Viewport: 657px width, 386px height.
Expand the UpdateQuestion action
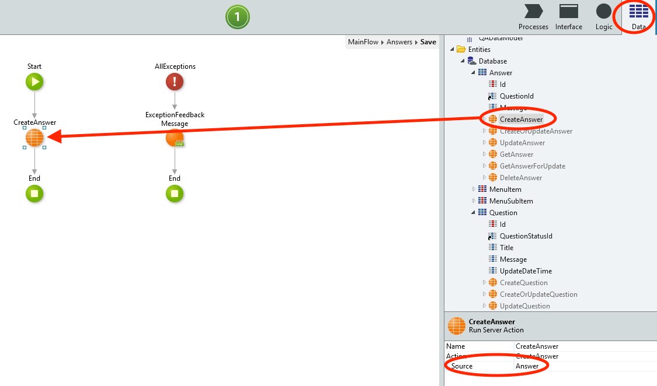[484, 306]
